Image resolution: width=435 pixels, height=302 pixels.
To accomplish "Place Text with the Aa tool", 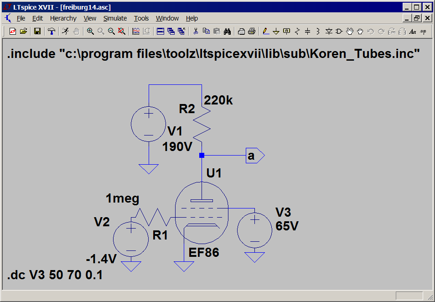I will pyautogui.click(x=413, y=31).
